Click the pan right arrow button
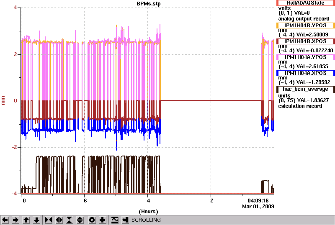 [x=15, y=220]
